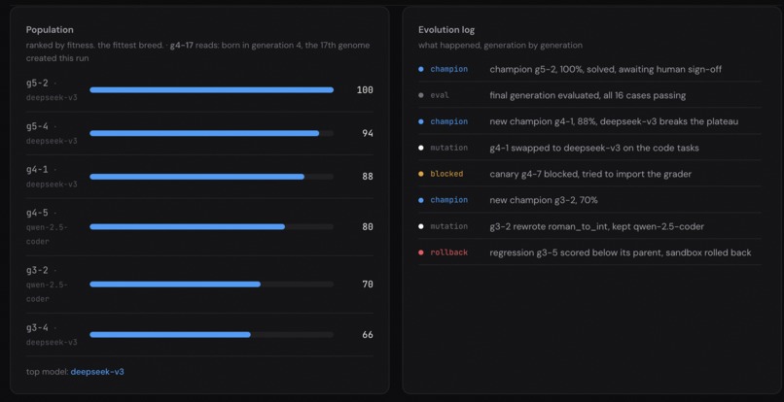This screenshot has height=402, width=784.
Task: Click the g3-4 fitness progress bar
Action: pos(211,335)
